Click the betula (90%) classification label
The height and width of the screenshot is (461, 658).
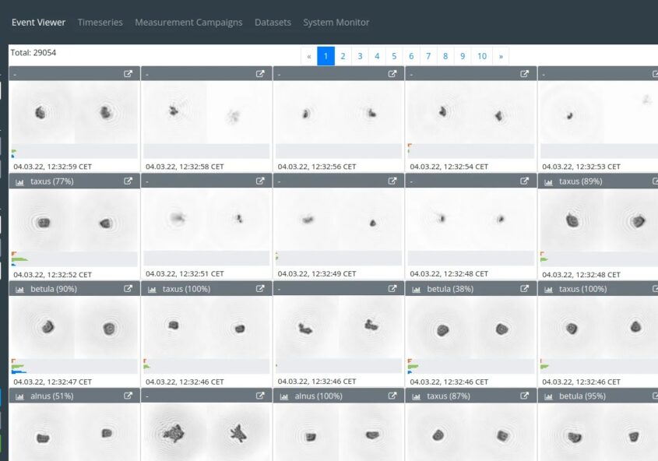pos(54,289)
